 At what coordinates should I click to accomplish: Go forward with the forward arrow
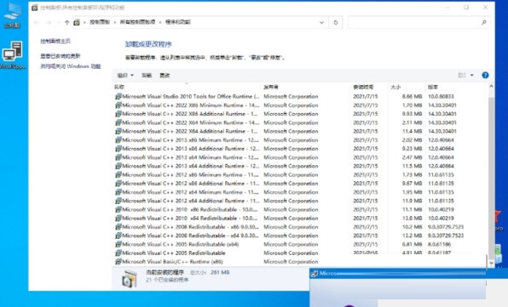click(49, 22)
